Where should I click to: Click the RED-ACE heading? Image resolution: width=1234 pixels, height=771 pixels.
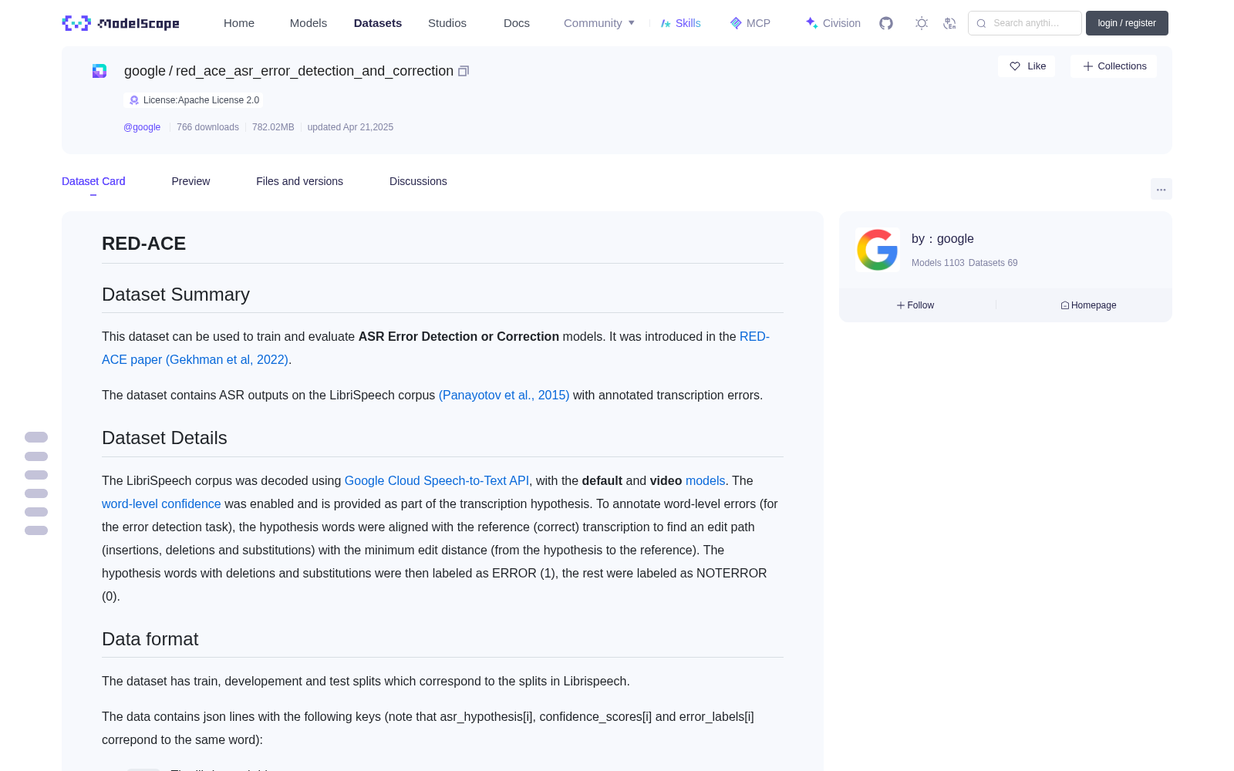click(144, 244)
